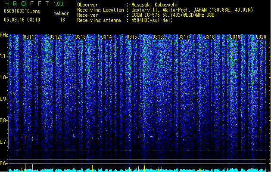The image size is (271, 172).
Task: Click the 'Receiving Location' field label
Action: click(100, 10)
